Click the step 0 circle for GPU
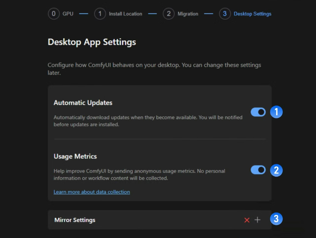316x238 pixels. tap(53, 14)
